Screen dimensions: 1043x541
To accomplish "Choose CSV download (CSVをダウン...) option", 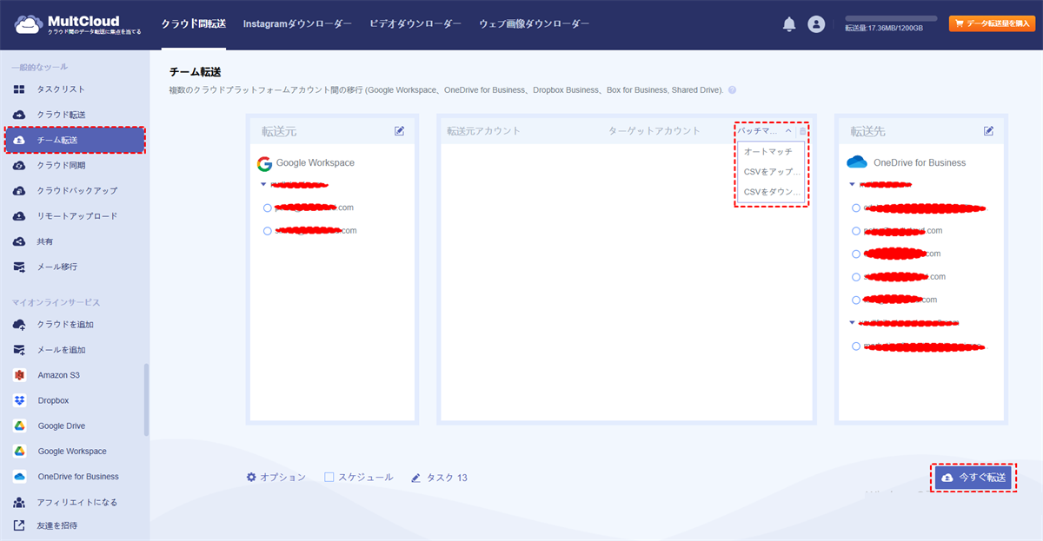I will point(773,192).
